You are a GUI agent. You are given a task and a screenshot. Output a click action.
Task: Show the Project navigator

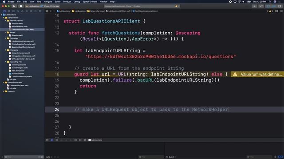pos(4,11)
